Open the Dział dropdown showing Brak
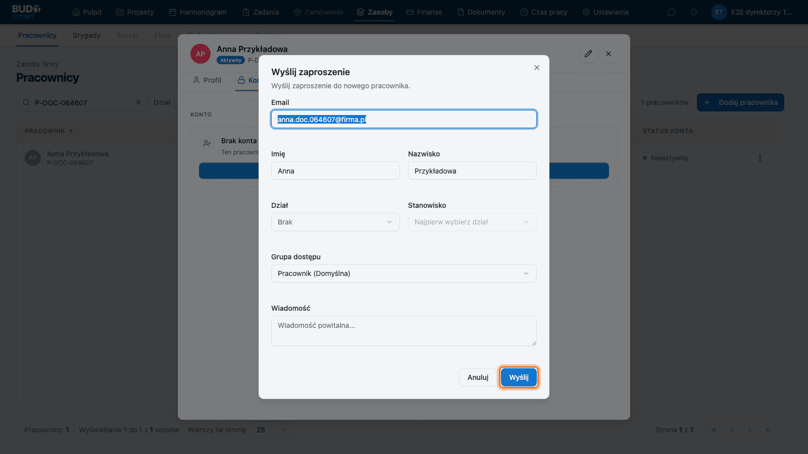The image size is (808, 454). [x=335, y=222]
